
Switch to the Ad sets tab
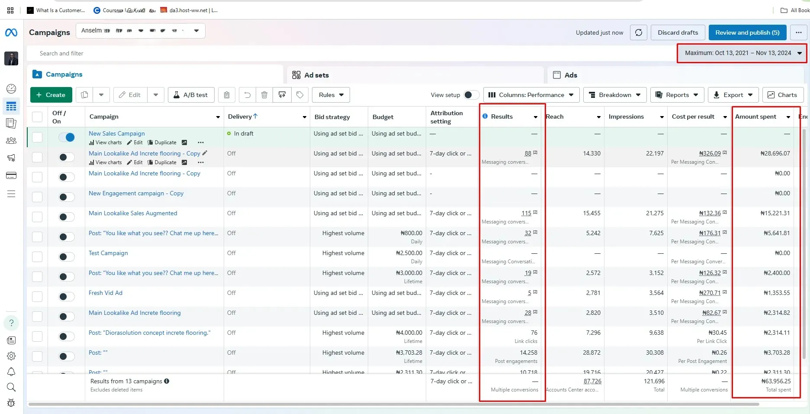(x=316, y=75)
